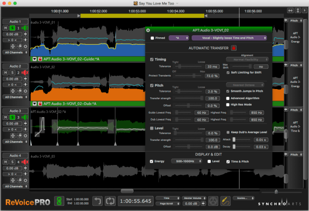
Task: Click the yellow pencil cable icon
Action: click(225, 201)
